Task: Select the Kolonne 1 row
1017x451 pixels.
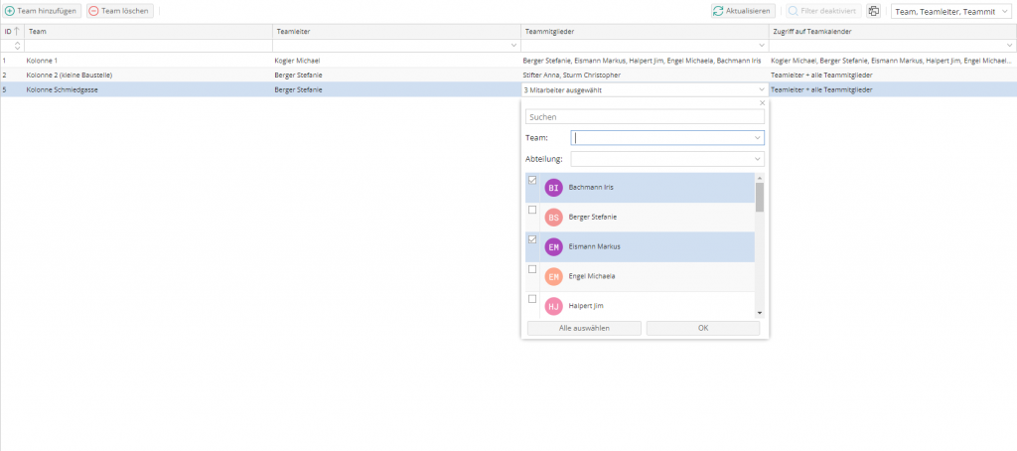Action: pos(149,61)
